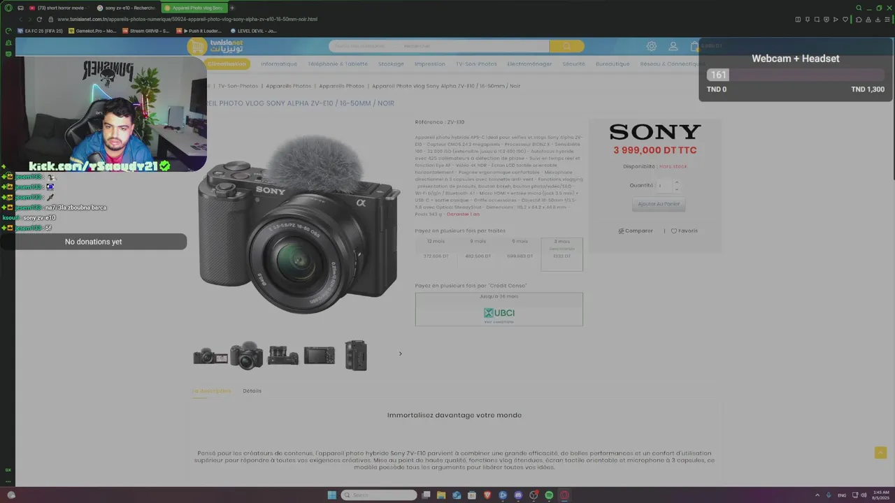Screen dimensions: 895x503
Task: Click the browser address bar URL
Action: tap(187, 19)
